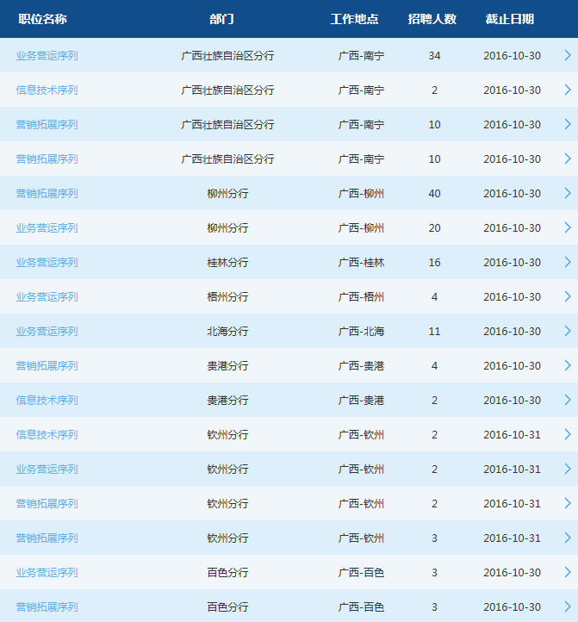Click the arrow icon for 桂林分行 row
Viewport: 578px width, 622px height.
click(567, 262)
